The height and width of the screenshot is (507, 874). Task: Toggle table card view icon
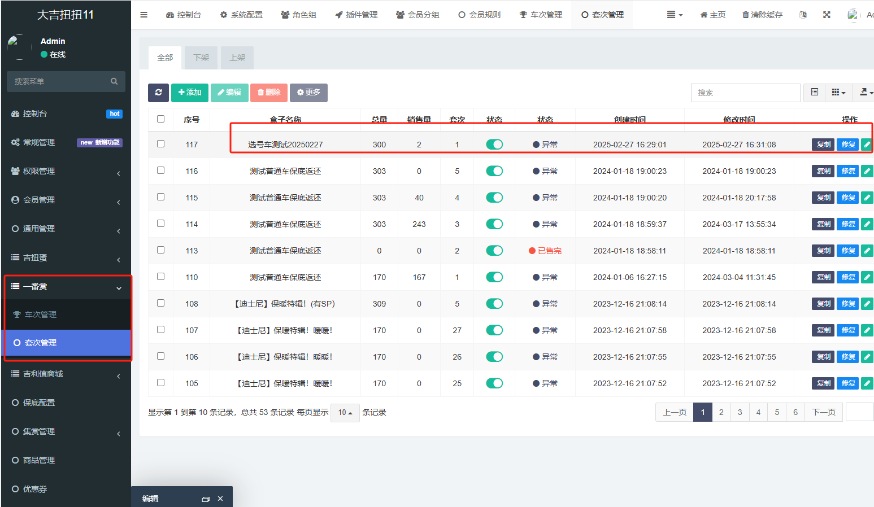click(814, 93)
